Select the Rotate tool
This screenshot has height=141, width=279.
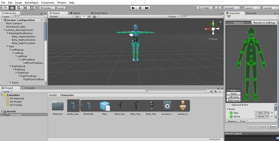[18, 8]
